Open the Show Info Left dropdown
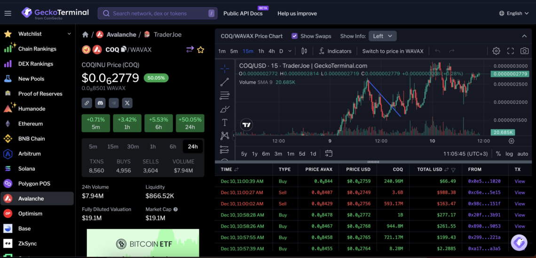This screenshot has height=258, width=536. tap(383, 36)
